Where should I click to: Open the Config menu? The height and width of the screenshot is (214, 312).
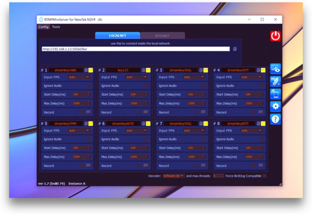click(43, 27)
